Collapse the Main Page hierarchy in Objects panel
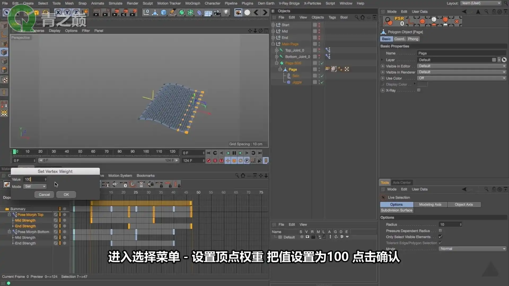This screenshot has height=286, width=509. [274, 44]
